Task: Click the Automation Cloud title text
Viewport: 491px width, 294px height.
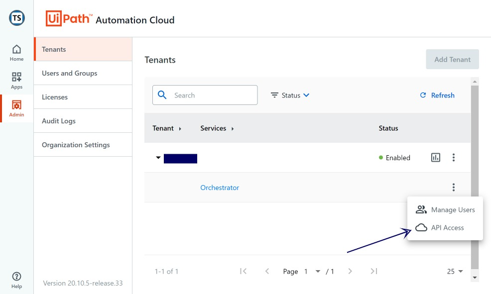Action: pos(135,20)
